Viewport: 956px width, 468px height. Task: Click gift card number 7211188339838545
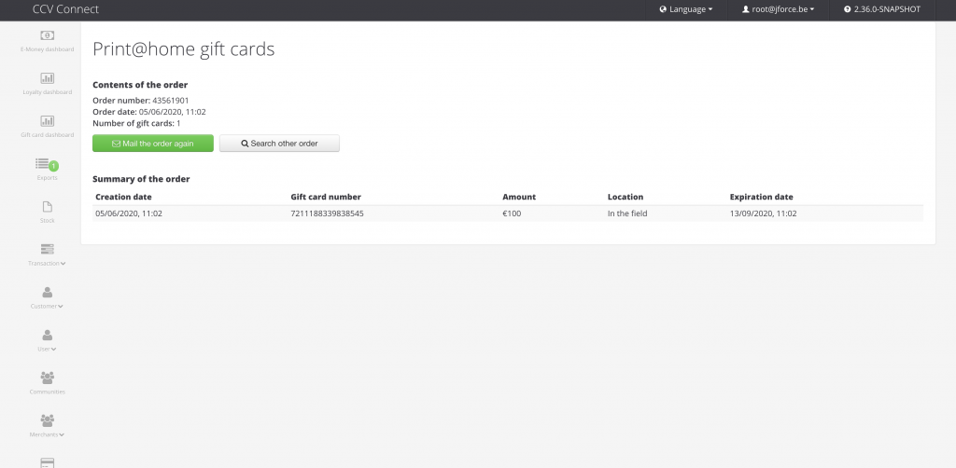(327, 213)
